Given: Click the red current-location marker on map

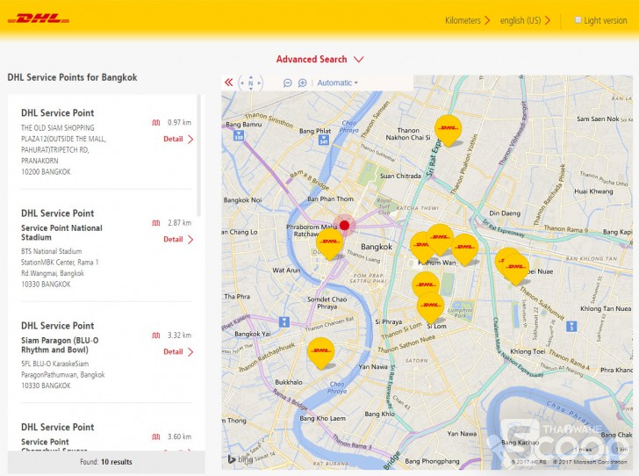Looking at the screenshot, I should pos(345,225).
